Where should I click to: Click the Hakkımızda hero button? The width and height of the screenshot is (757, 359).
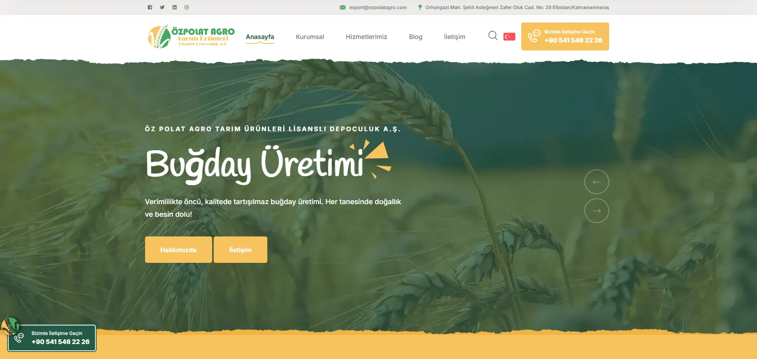[178, 249]
